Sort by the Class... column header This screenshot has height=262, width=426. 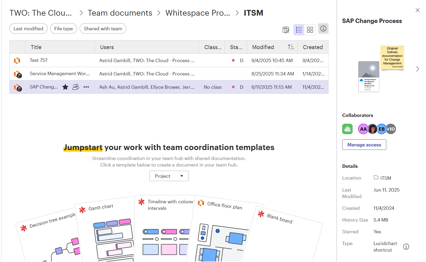pyautogui.click(x=212, y=47)
